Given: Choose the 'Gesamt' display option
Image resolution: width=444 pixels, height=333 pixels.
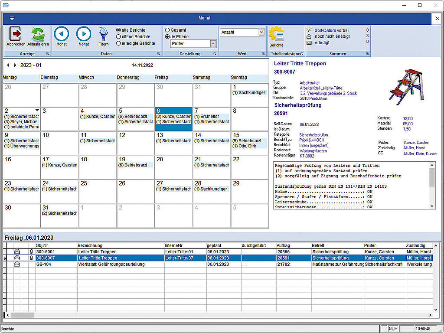Looking at the screenshot, I should pyautogui.click(x=167, y=30).
